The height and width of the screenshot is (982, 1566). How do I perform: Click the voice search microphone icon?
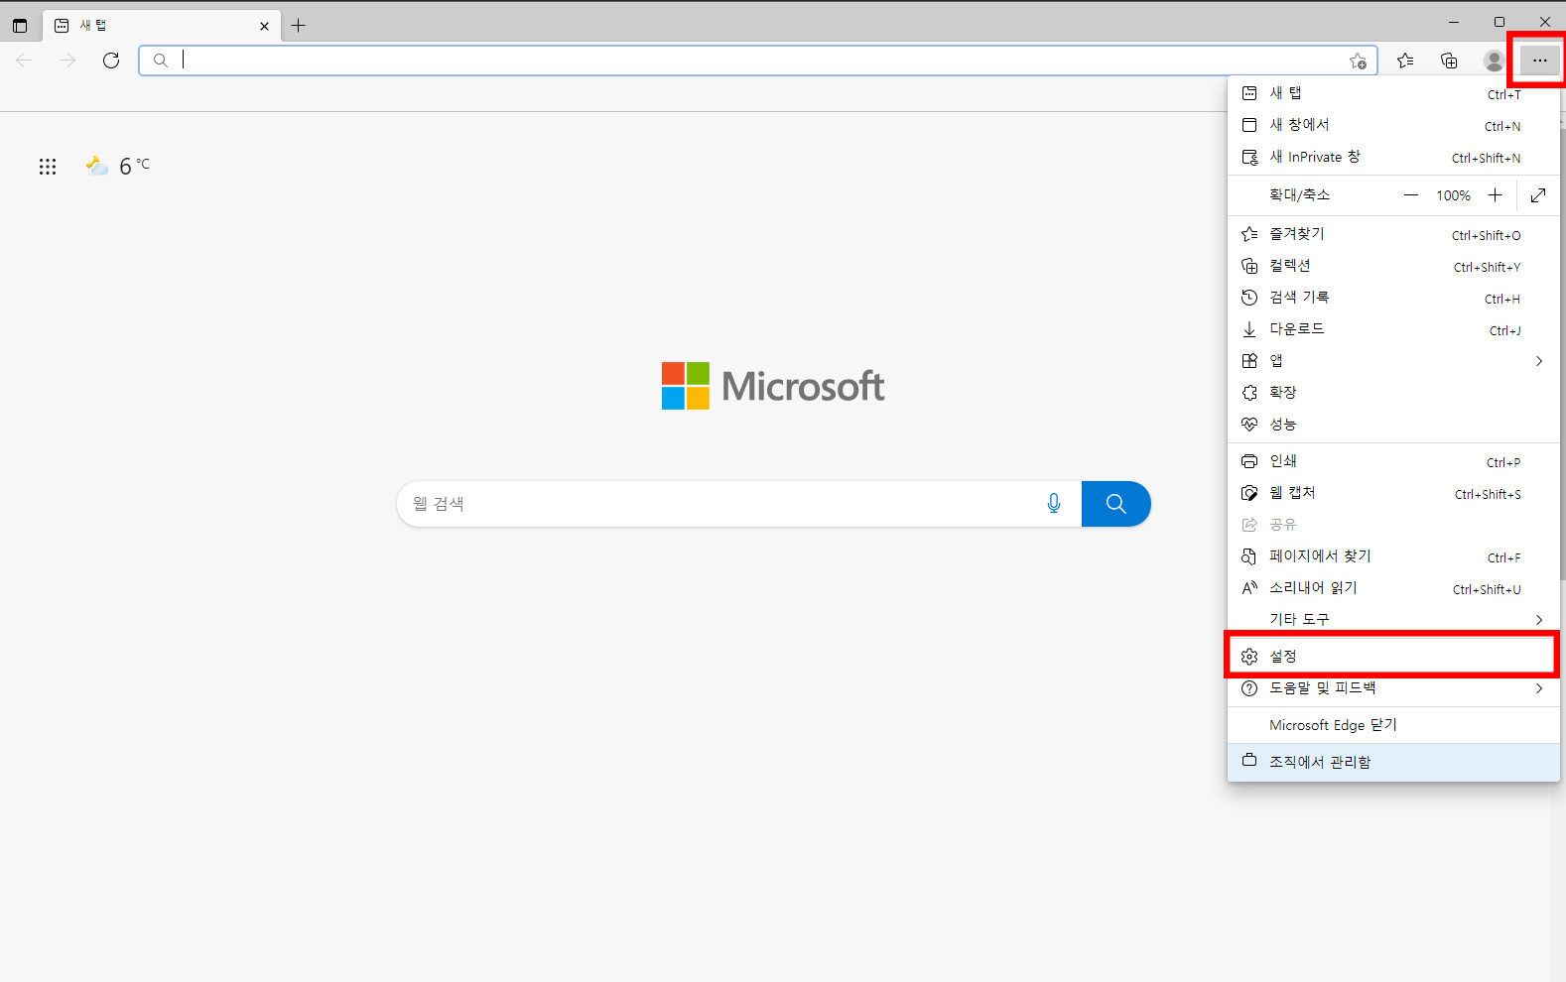[x=1054, y=504]
